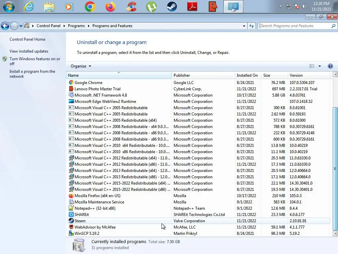Sort by the Publisher column header
This screenshot has height=254, width=338.
(203, 75)
